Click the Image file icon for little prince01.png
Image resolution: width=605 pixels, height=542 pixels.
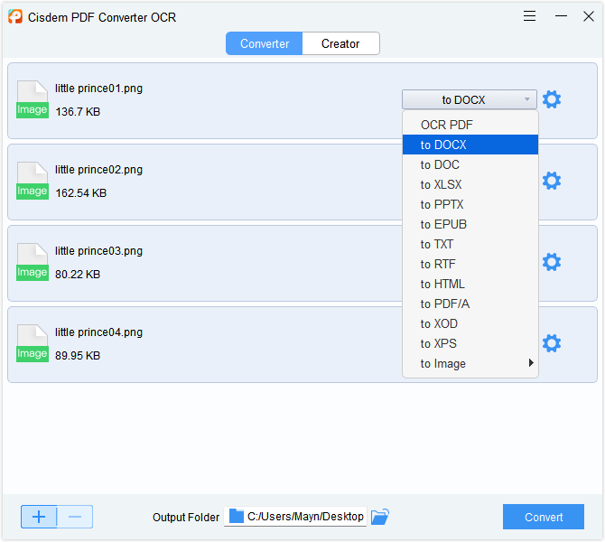click(33, 99)
